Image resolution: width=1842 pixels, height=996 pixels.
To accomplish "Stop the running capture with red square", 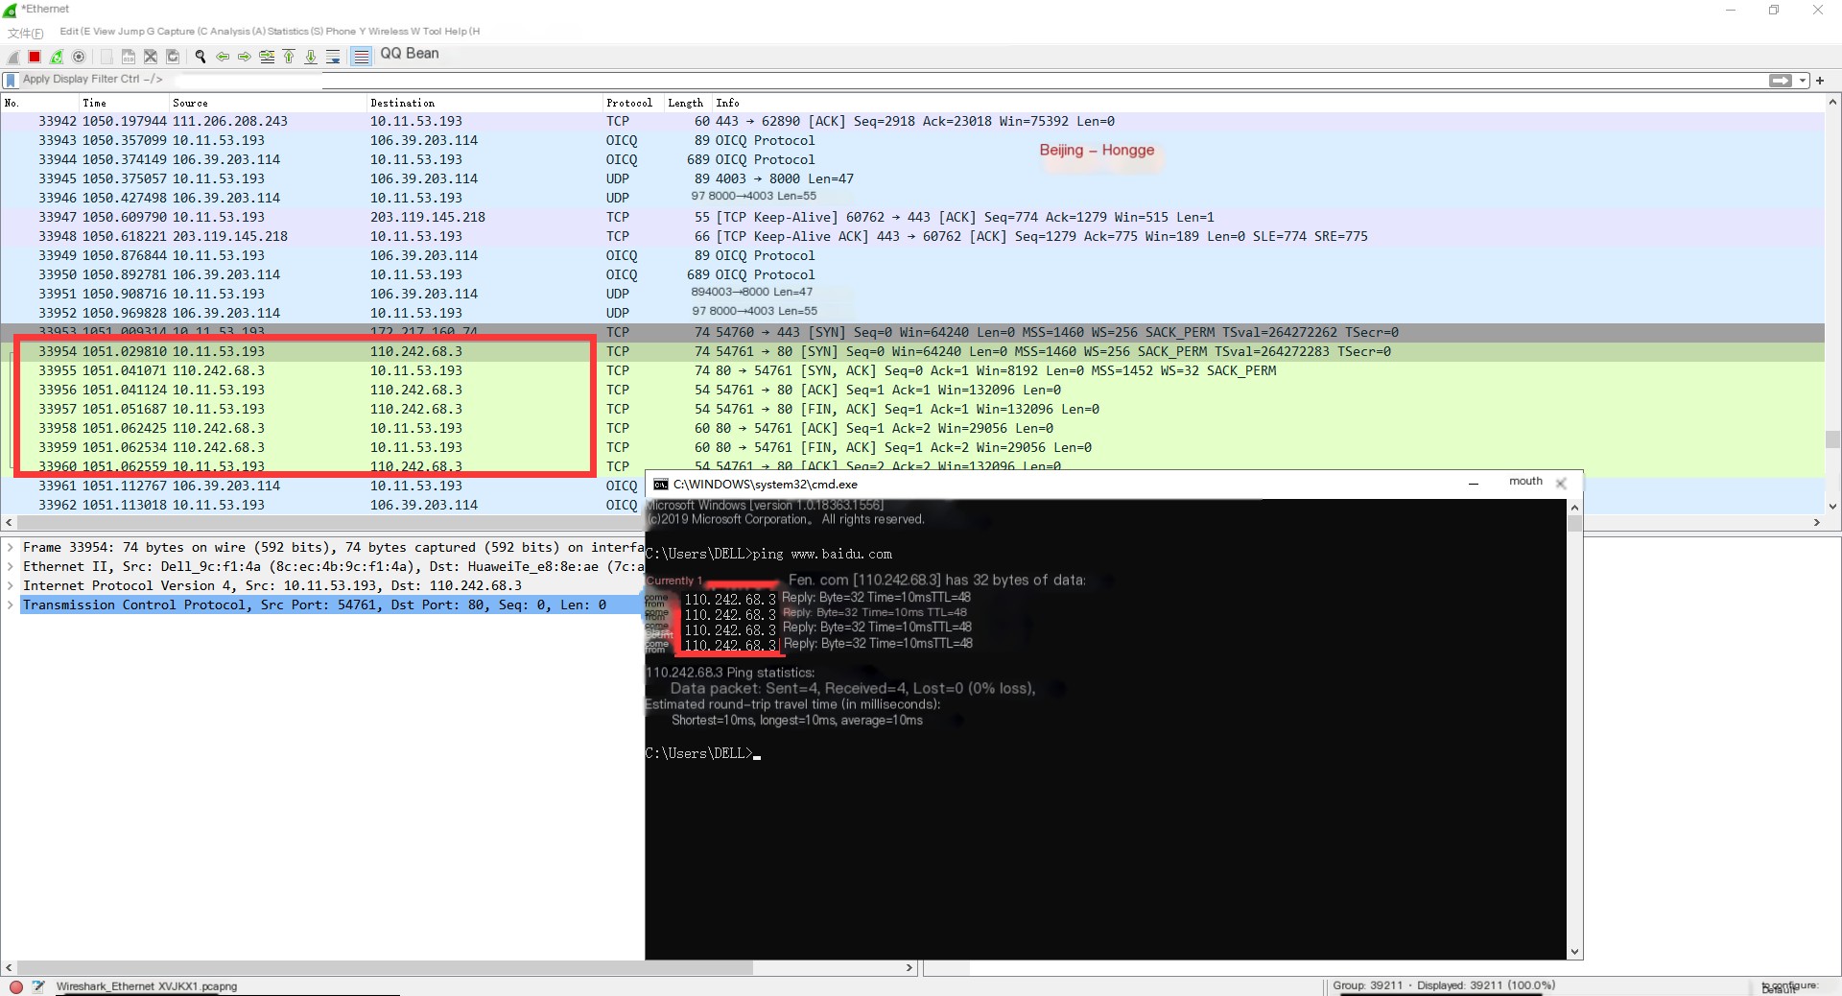I will click(35, 57).
